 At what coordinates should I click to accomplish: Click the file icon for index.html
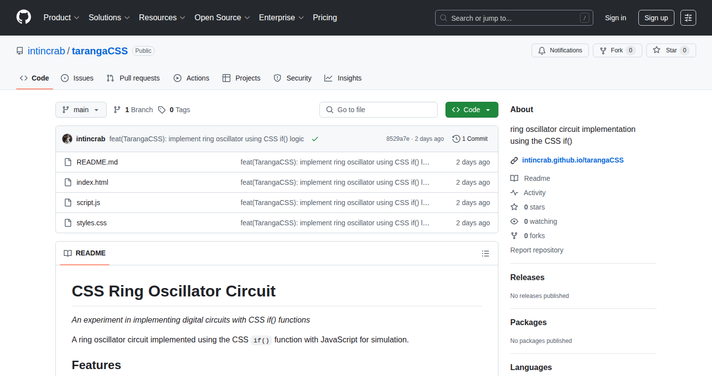68,182
